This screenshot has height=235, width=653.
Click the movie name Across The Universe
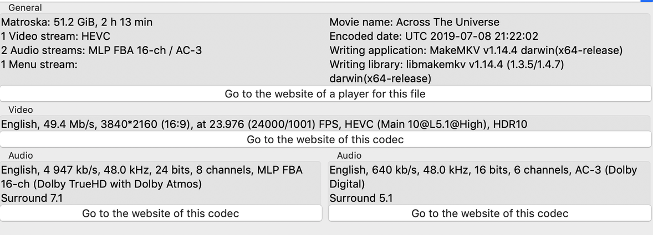414,23
